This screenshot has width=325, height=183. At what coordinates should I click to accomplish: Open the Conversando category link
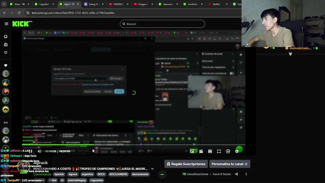click(42, 174)
